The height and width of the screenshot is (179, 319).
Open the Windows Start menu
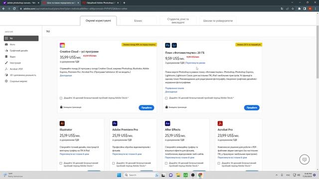[x=119, y=175]
